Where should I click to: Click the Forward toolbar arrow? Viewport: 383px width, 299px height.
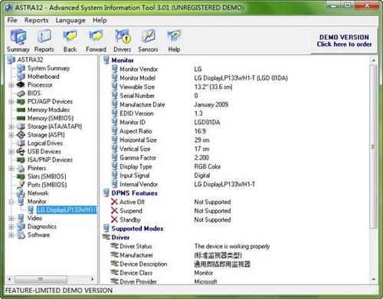pyautogui.click(x=96, y=41)
